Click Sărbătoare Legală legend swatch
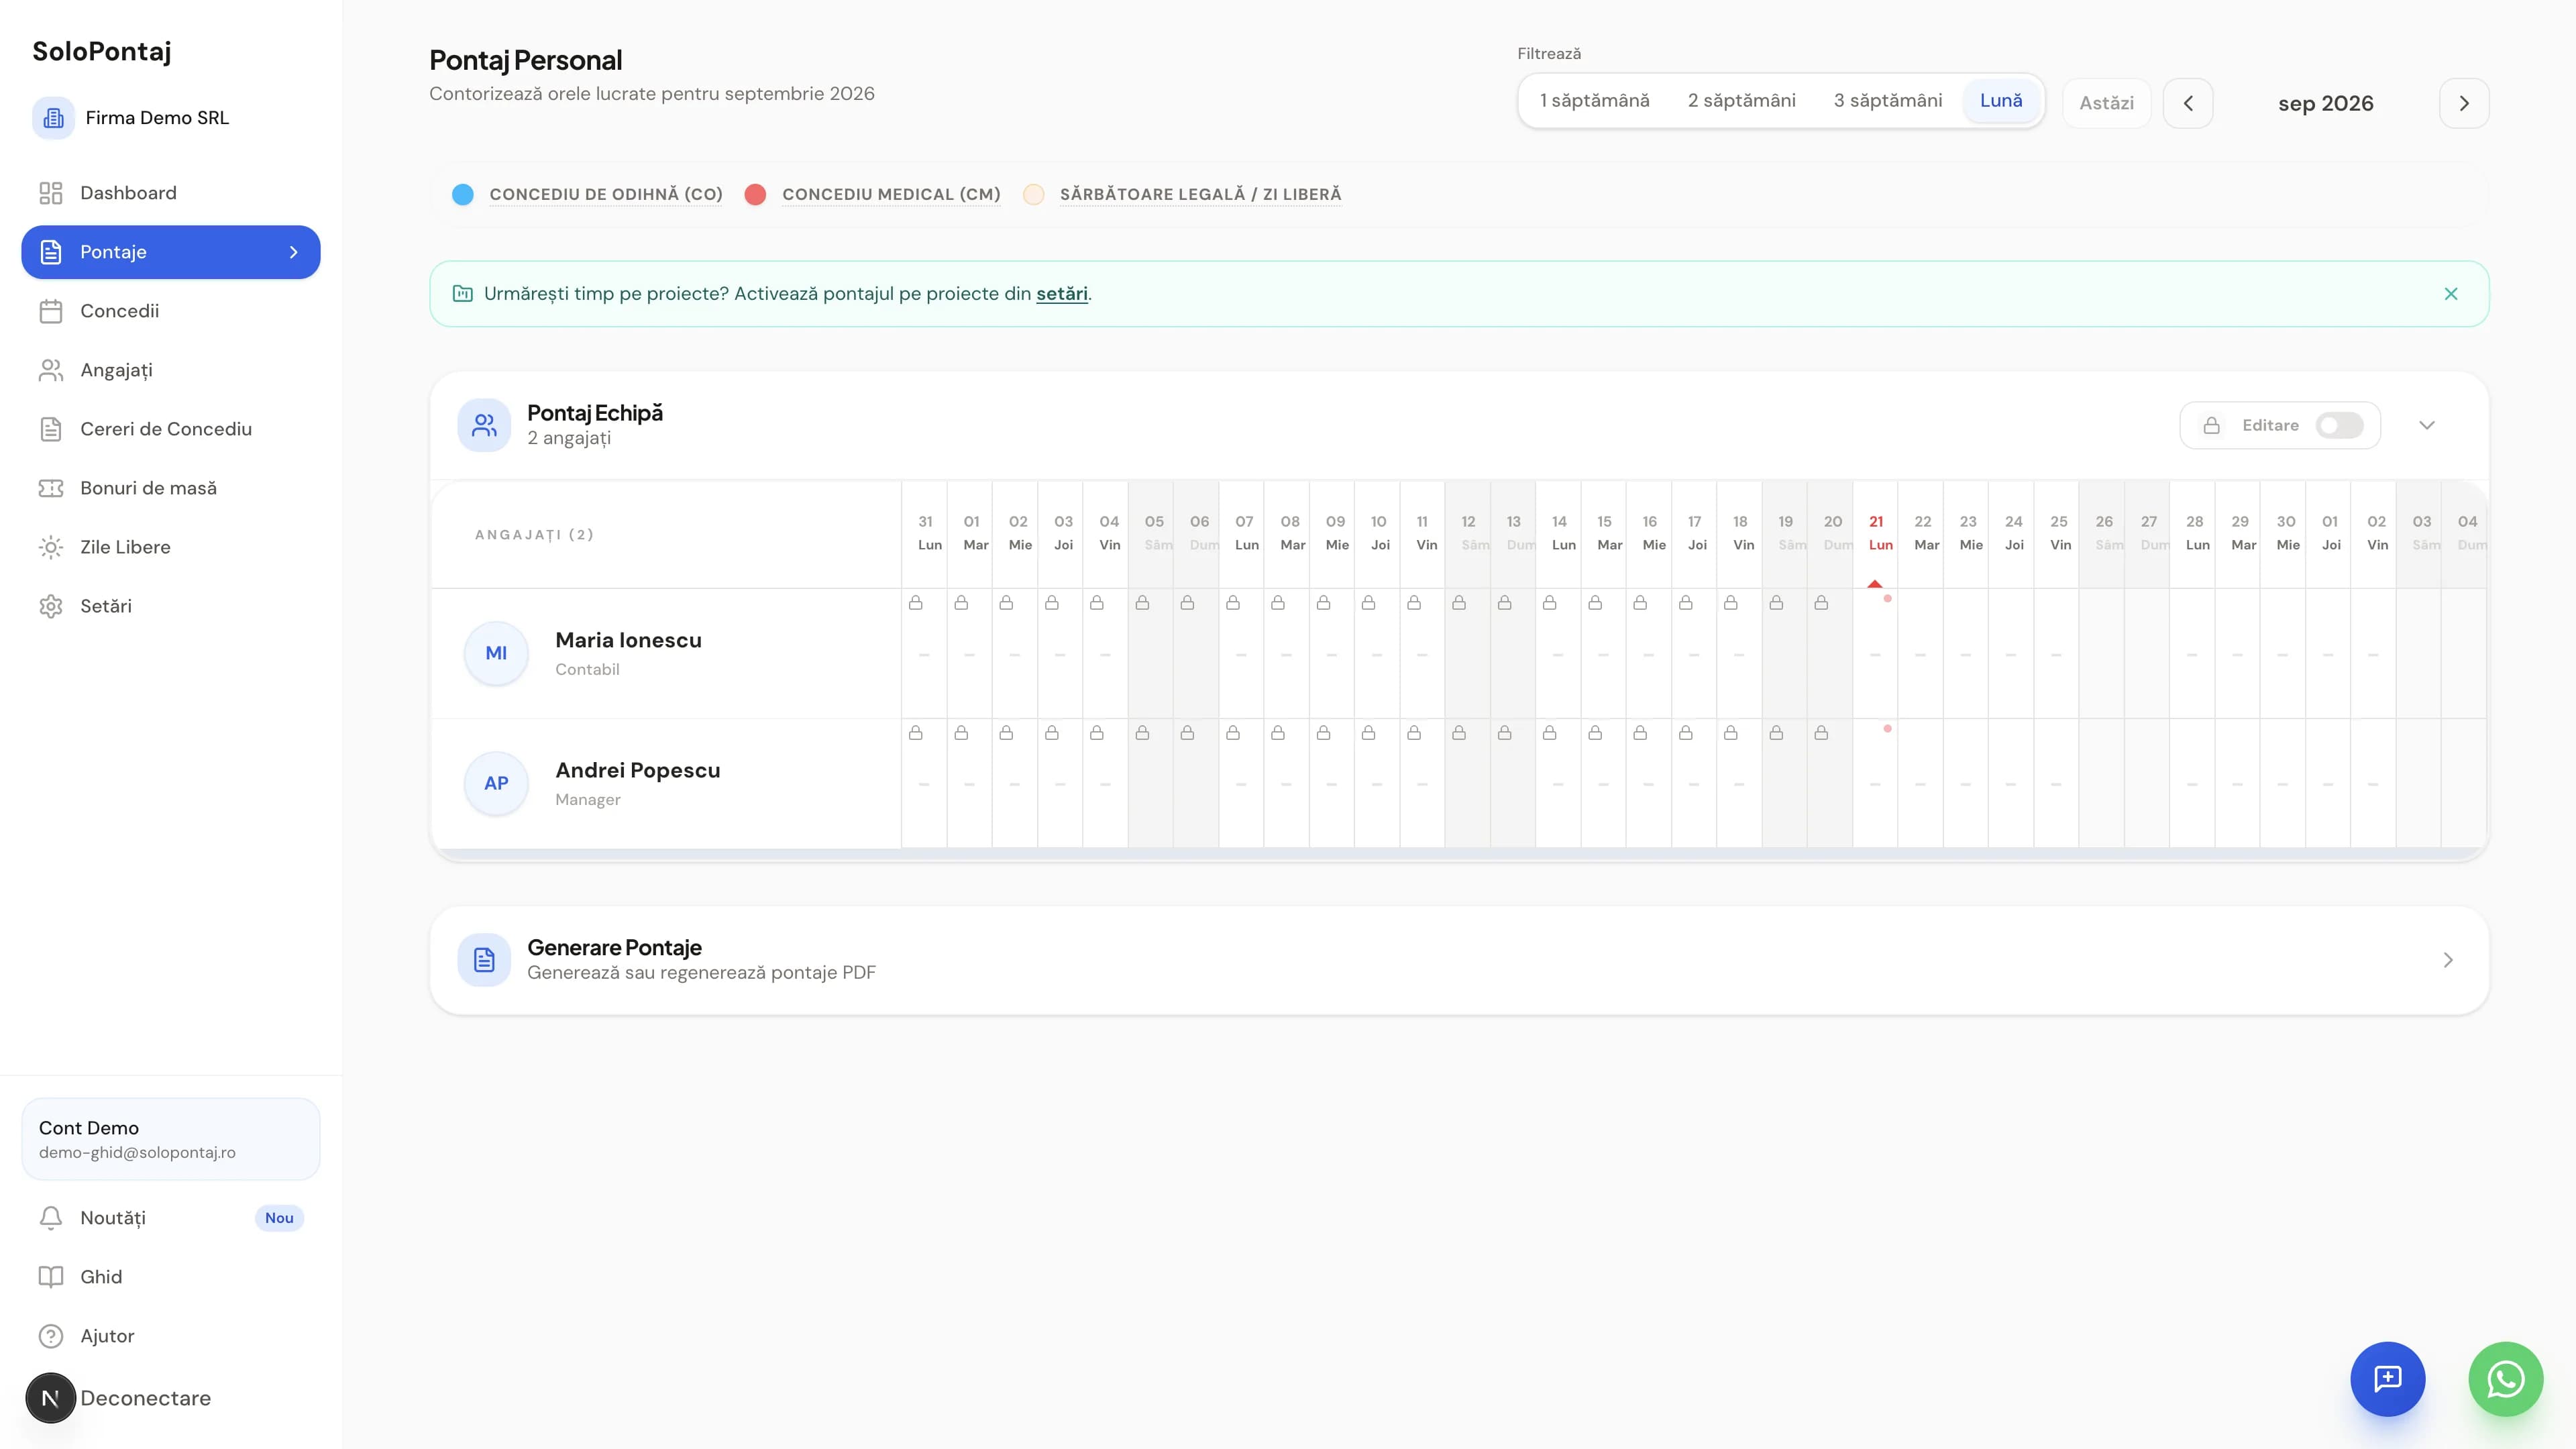Viewport: 2576px width, 1449px height. (1033, 194)
